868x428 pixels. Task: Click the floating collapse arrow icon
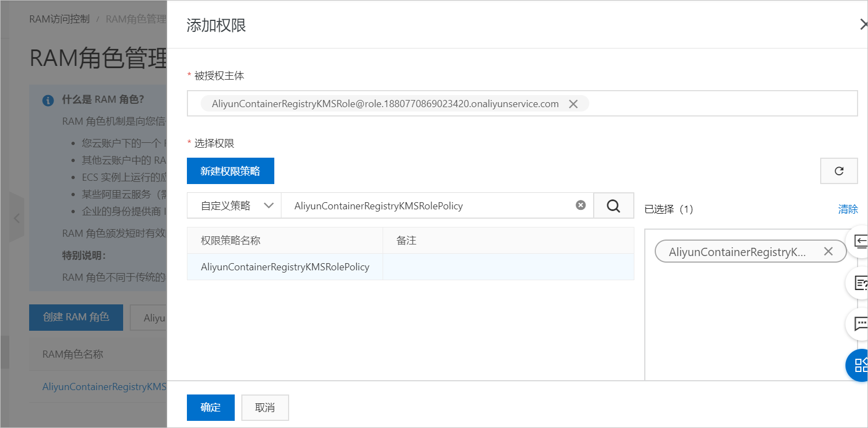(860, 242)
